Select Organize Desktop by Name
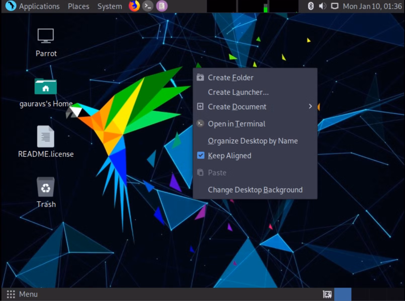 (255, 141)
